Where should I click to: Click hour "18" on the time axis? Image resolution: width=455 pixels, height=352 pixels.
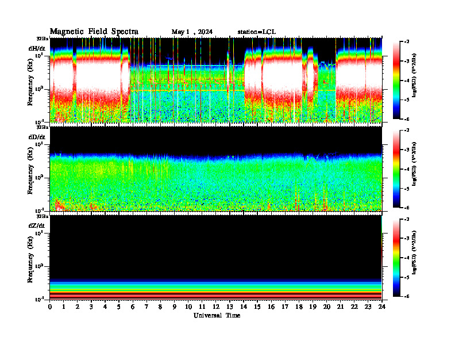[x=299, y=307]
